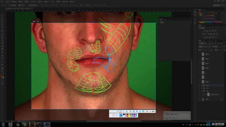Toggle visibility of the third group layer
The image size is (226, 127).
pyautogui.click(x=199, y=91)
